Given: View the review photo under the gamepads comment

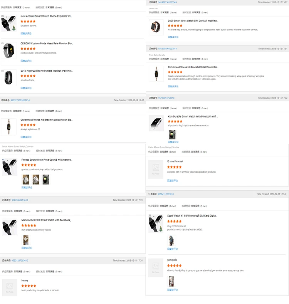Looking at the screenshot, I should [171, 282].
